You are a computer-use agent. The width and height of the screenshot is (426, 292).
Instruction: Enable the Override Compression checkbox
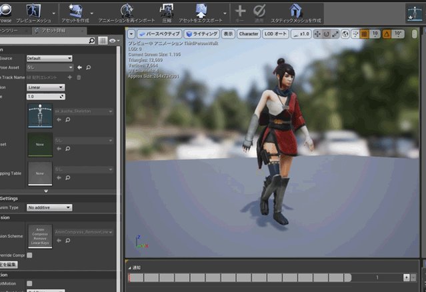29,255
